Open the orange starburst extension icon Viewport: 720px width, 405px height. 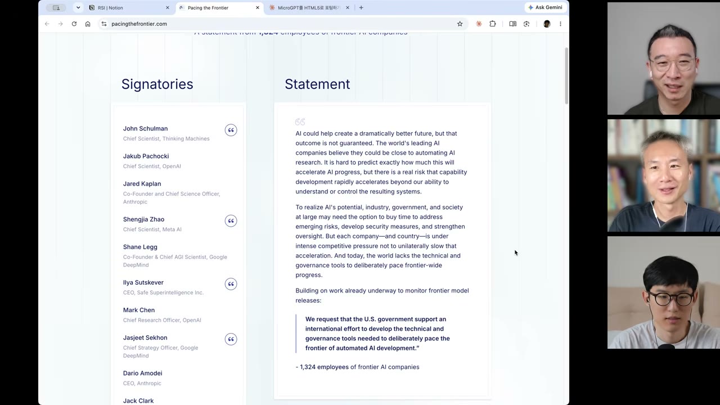point(479,24)
